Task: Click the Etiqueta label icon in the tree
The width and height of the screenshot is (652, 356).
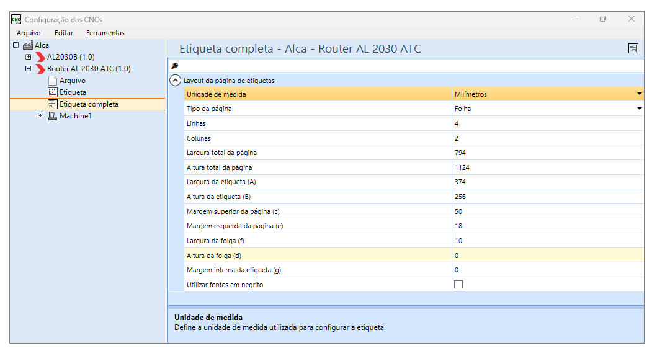Action: pos(53,92)
